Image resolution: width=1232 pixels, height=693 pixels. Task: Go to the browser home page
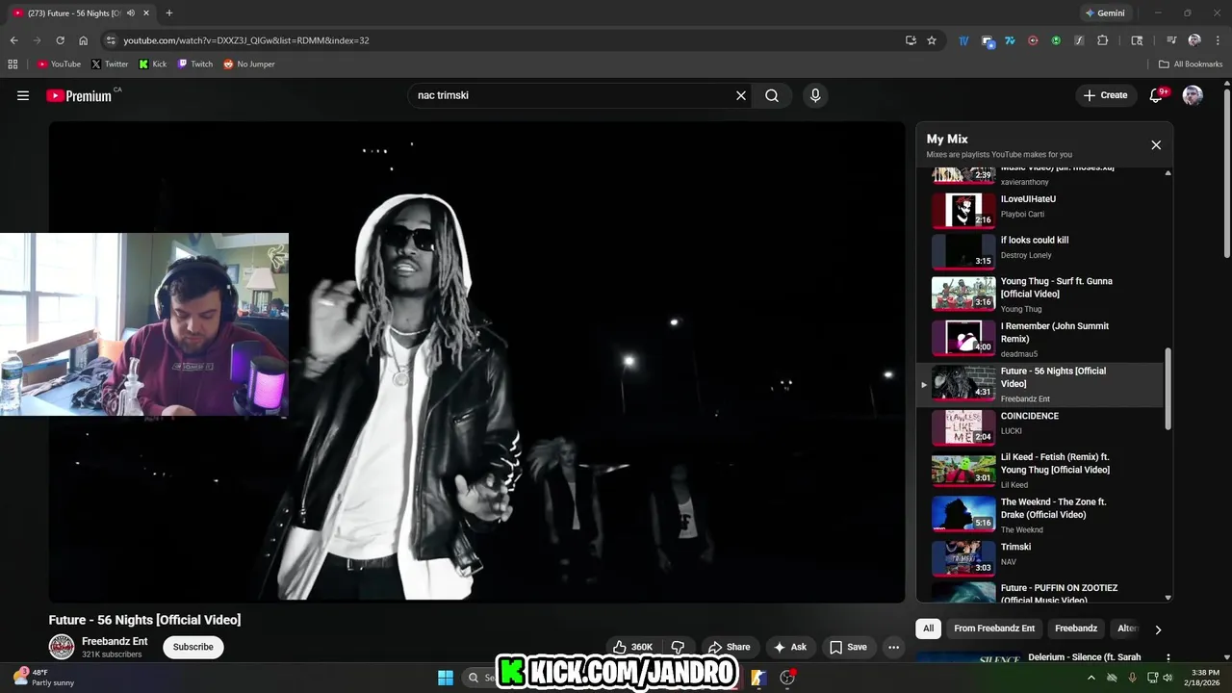84,40
